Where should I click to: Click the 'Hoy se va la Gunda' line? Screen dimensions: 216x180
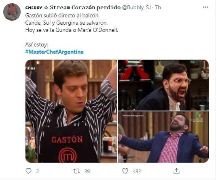[x=72, y=30]
